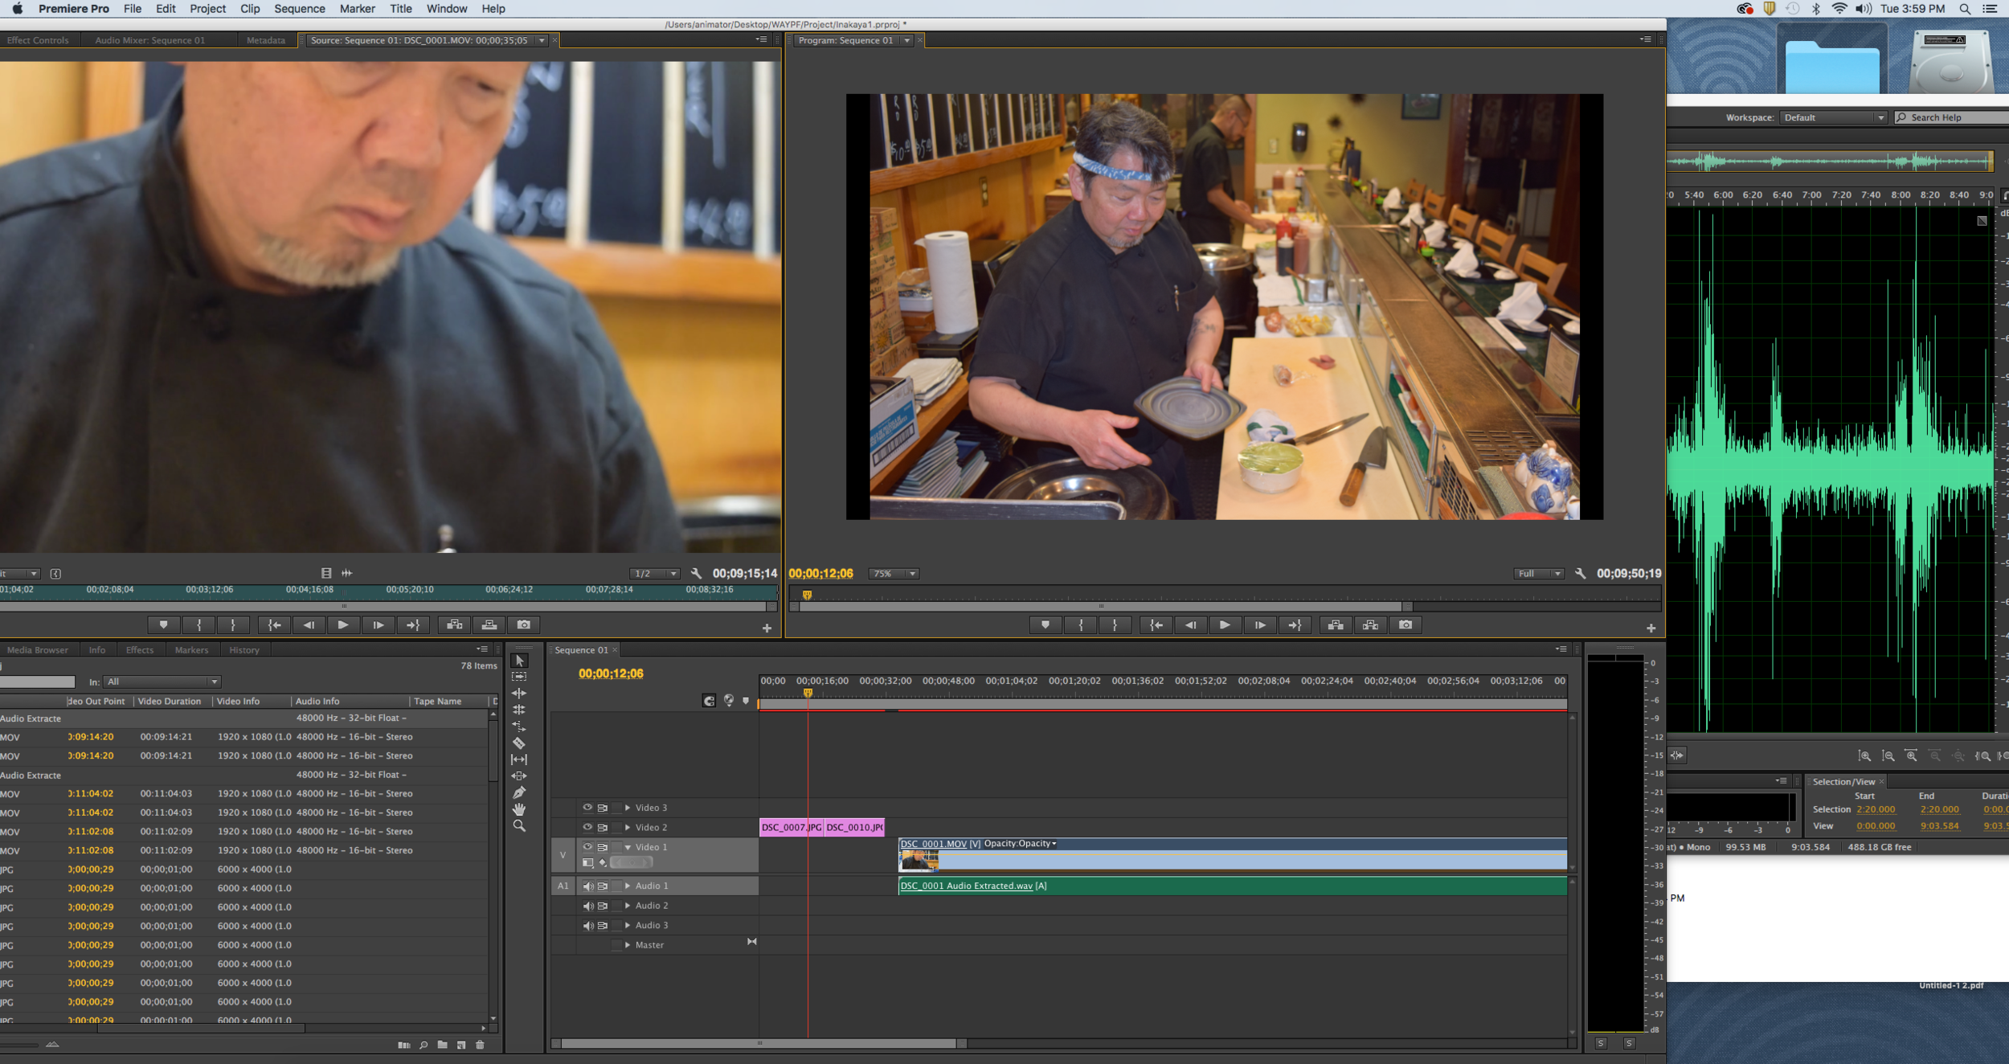Toggle Video 1 track eye visibility

[587, 847]
